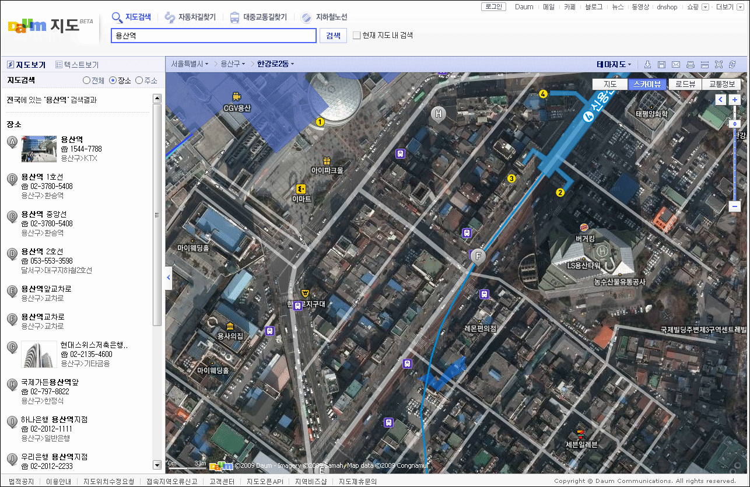Open the 서울특별시 region dropdown
This screenshot has height=487, width=750.
(x=190, y=64)
